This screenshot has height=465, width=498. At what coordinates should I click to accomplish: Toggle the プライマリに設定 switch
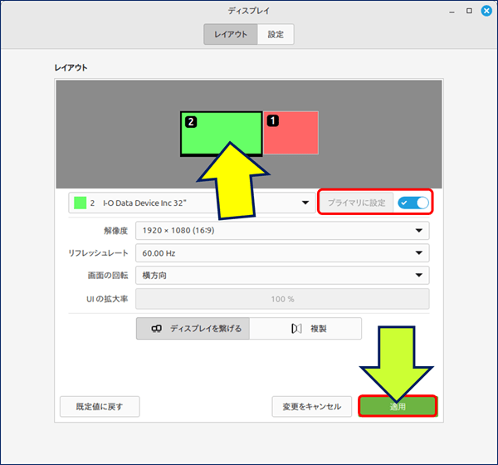click(413, 203)
